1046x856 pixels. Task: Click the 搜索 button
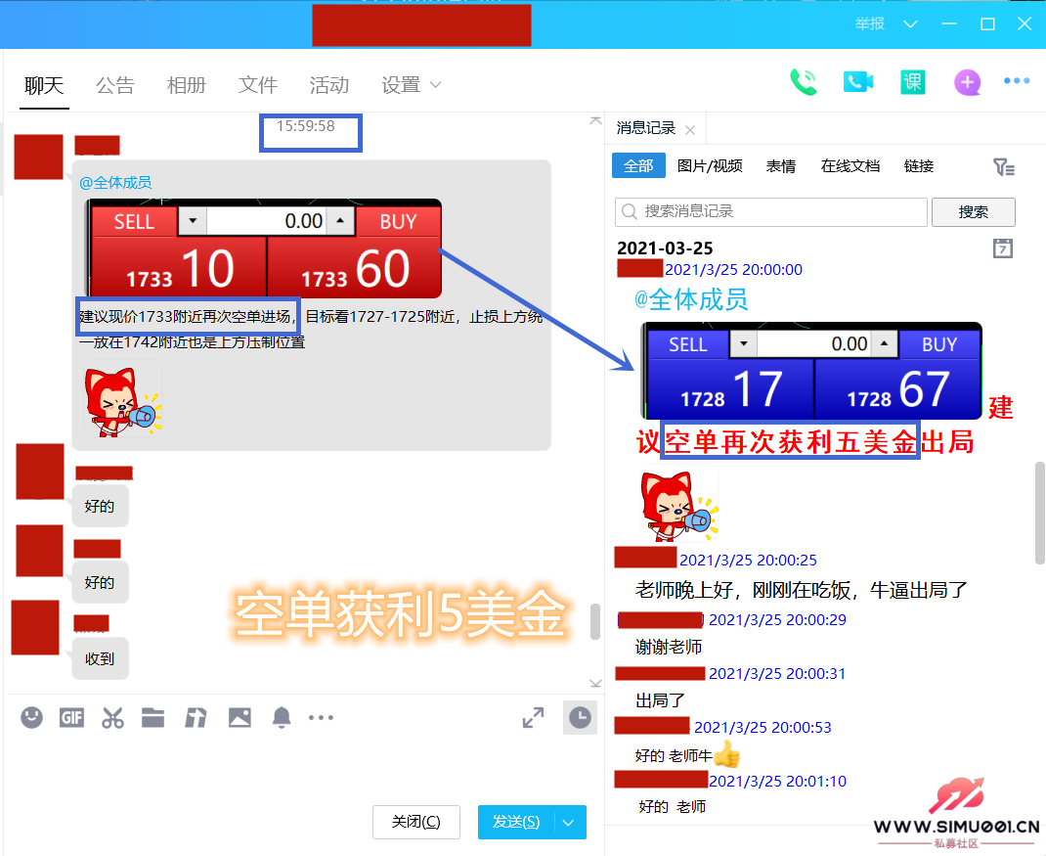(x=973, y=211)
